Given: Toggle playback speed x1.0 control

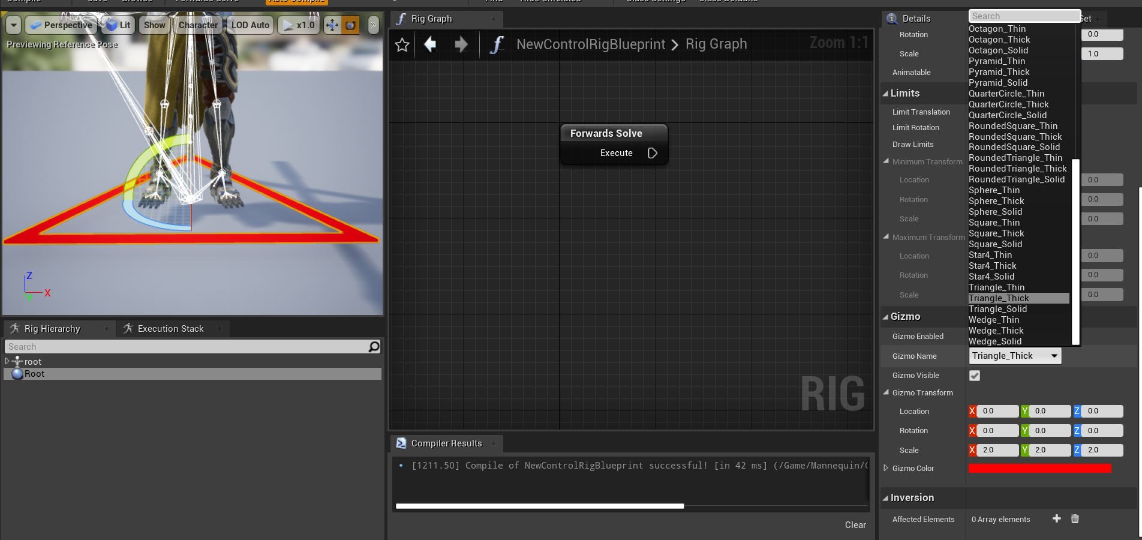Looking at the screenshot, I should coord(298,25).
